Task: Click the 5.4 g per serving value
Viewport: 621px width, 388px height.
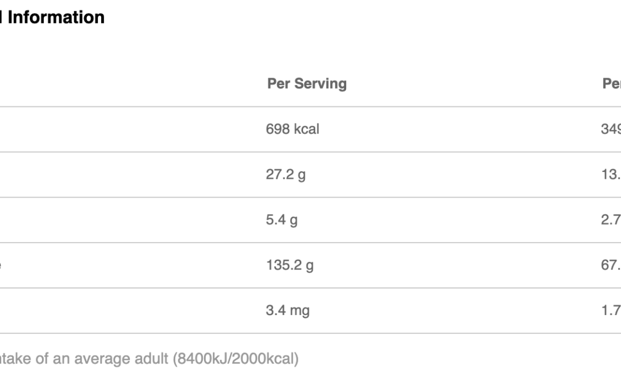Action: click(281, 220)
